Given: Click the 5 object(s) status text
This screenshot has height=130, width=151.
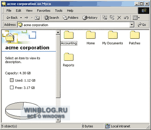Looking at the screenshot, I should coord(9,126).
